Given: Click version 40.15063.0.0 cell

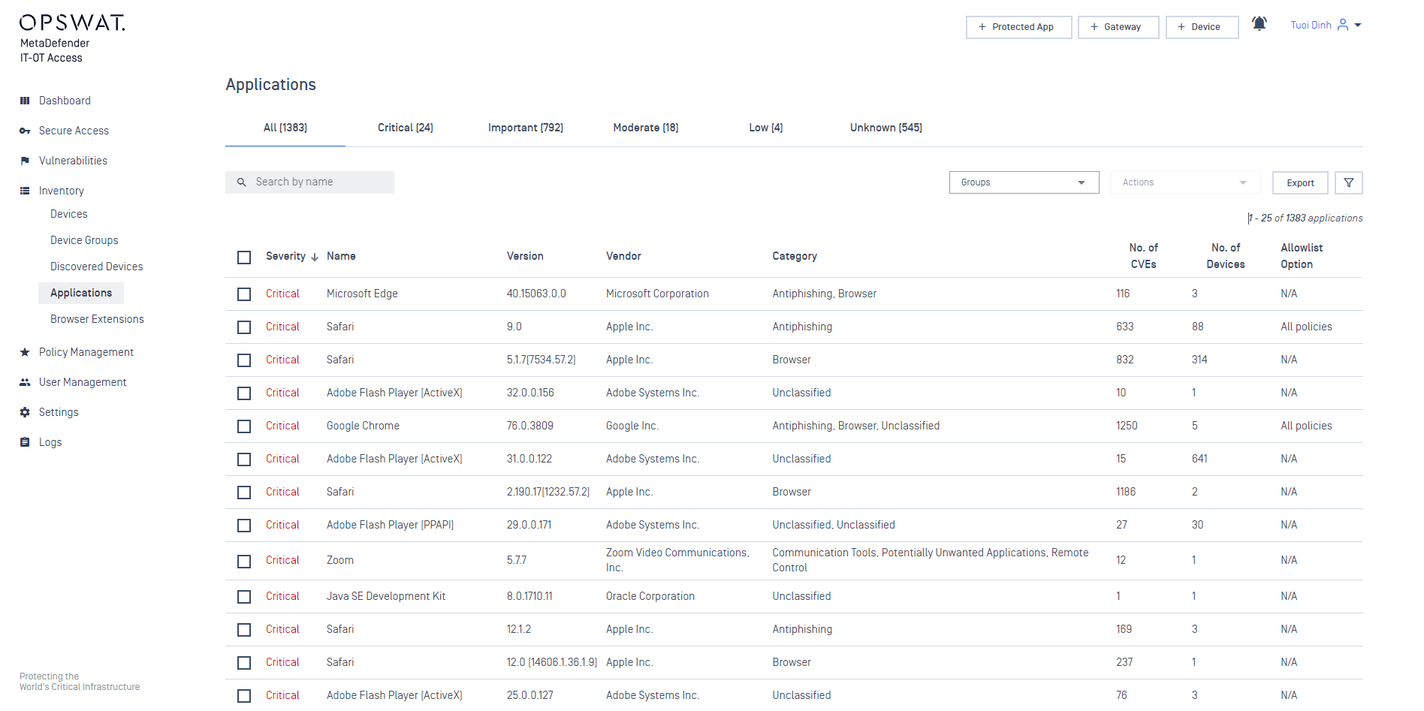Looking at the screenshot, I should (x=536, y=294).
